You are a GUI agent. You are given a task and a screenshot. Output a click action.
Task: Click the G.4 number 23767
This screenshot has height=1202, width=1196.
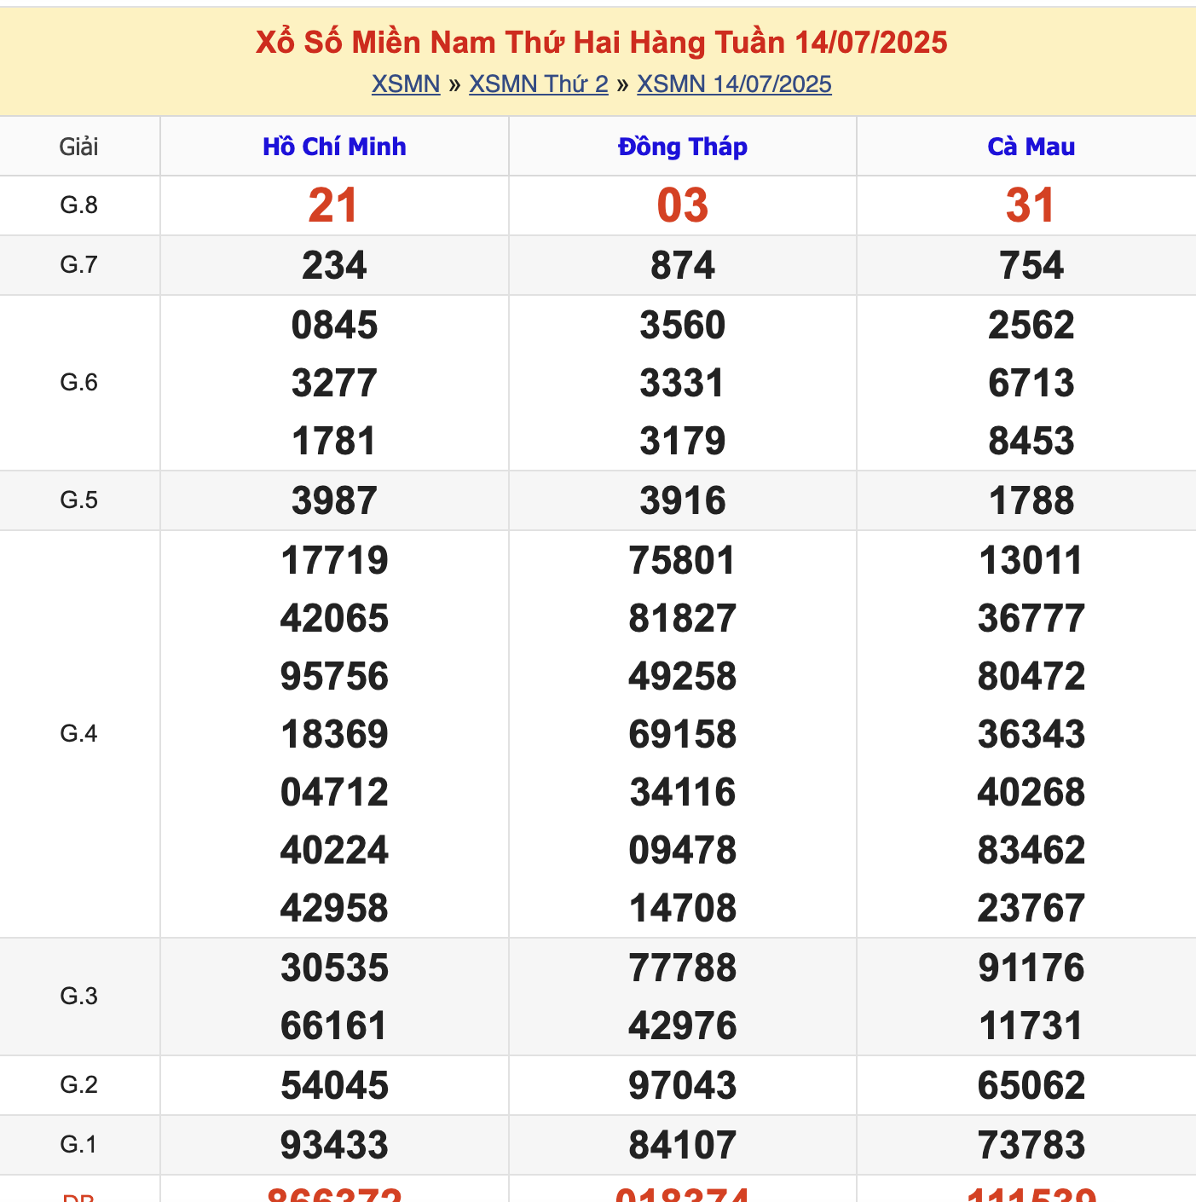click(x=1031, y=908)
